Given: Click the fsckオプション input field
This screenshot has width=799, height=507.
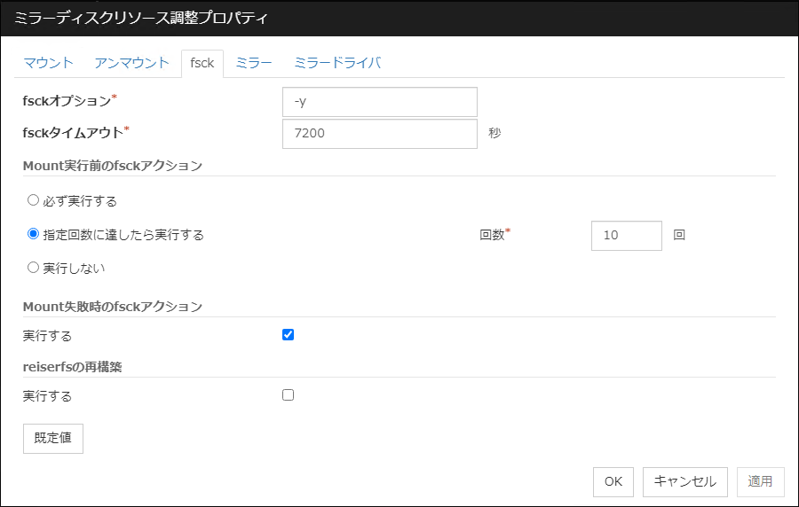Looking at the screenshot, I should pyautogui.click(x=379, y=102).
